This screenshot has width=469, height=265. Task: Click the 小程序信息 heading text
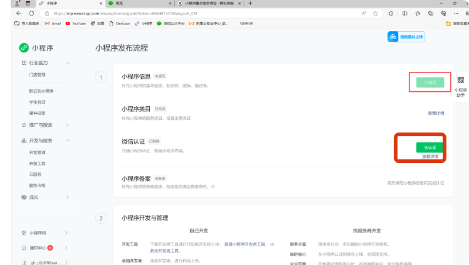pos(136,76)
